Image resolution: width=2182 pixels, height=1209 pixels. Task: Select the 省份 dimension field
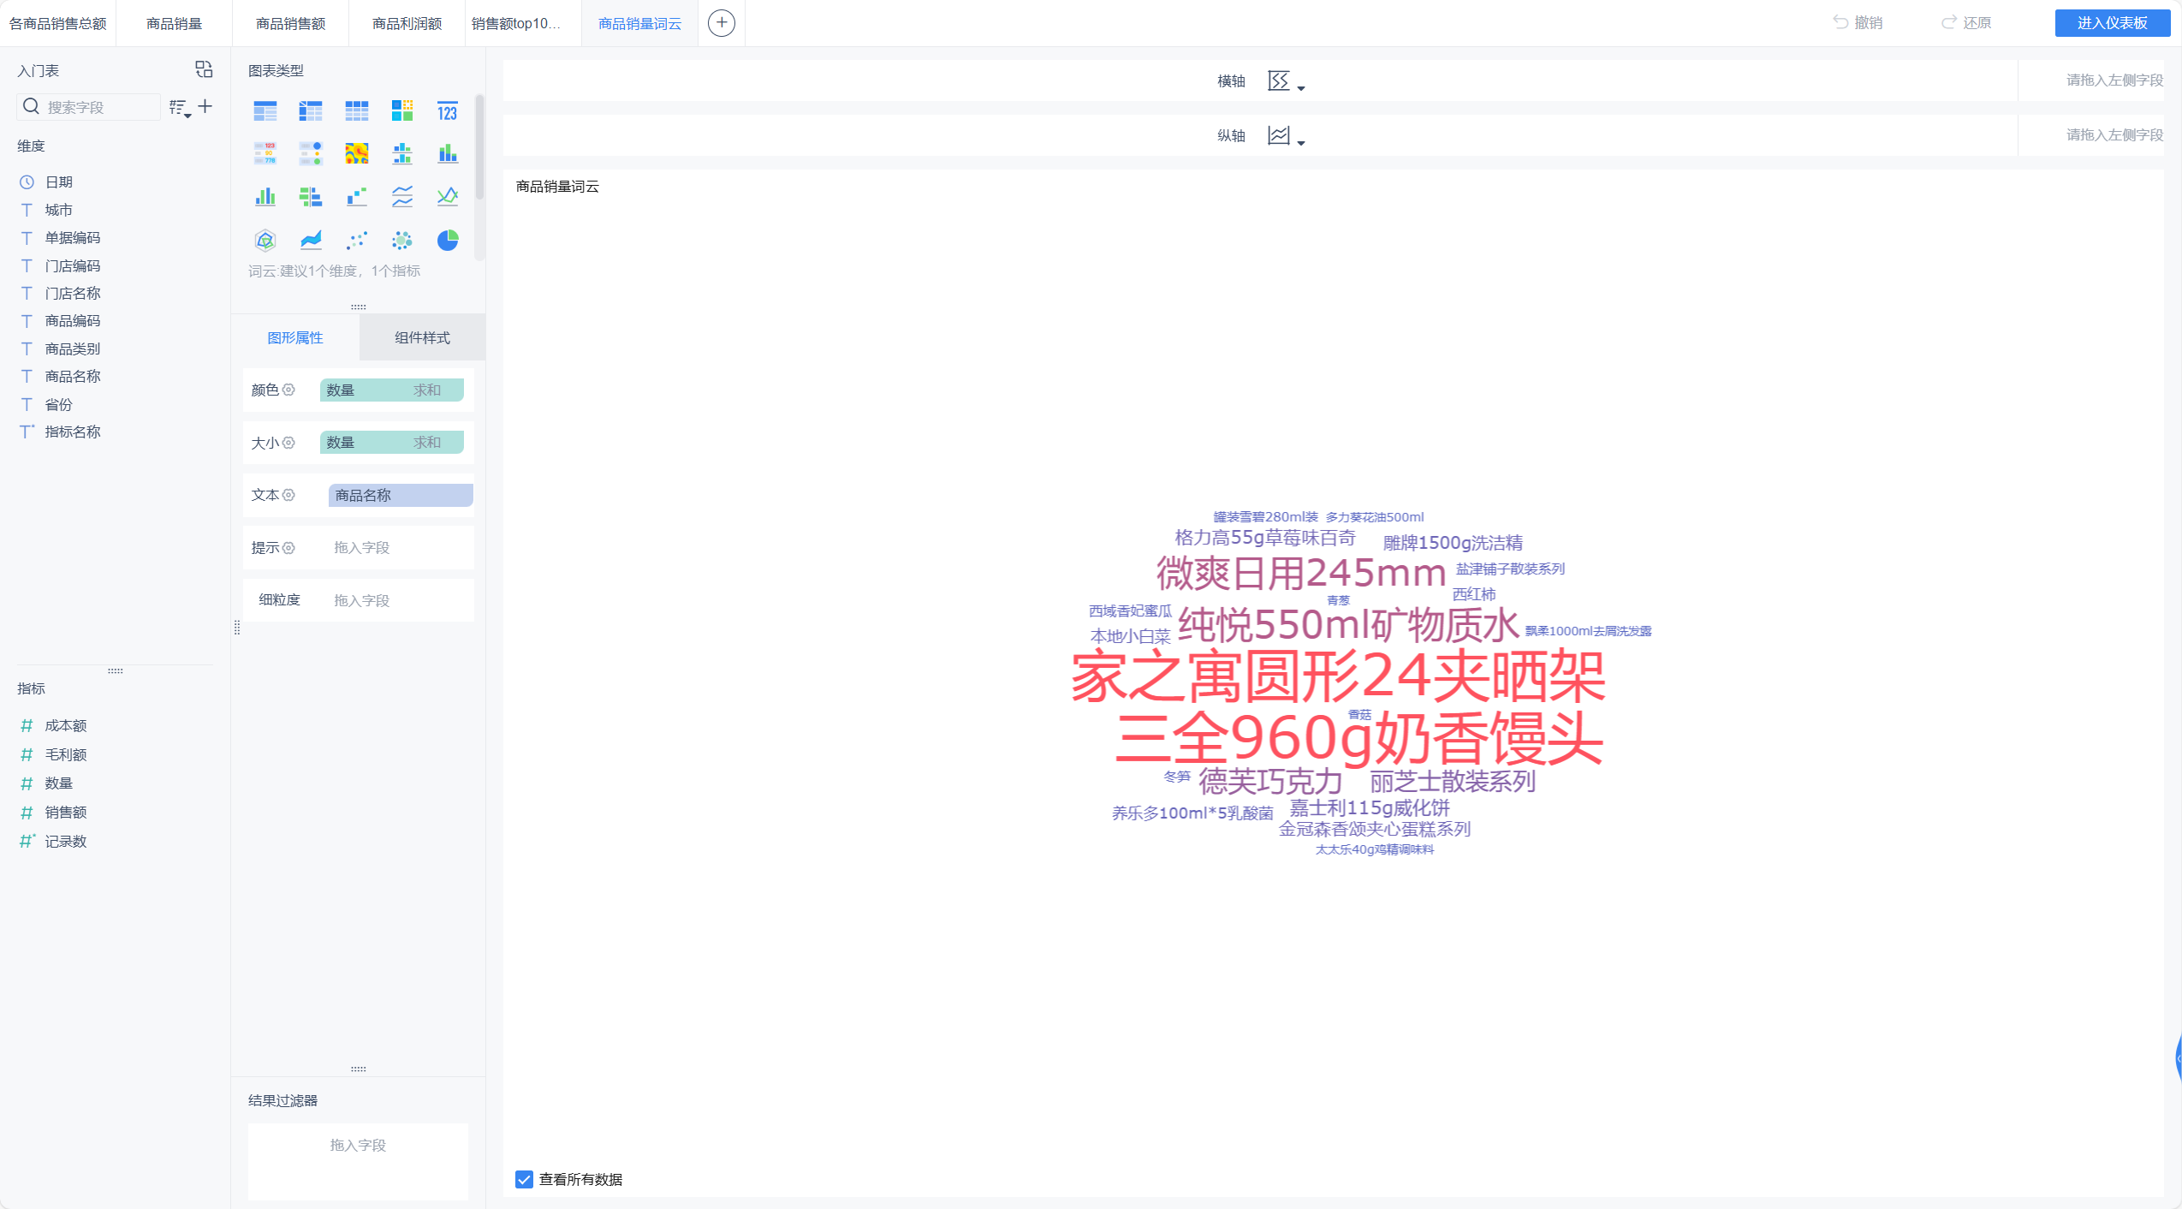[x=59, y=404]
